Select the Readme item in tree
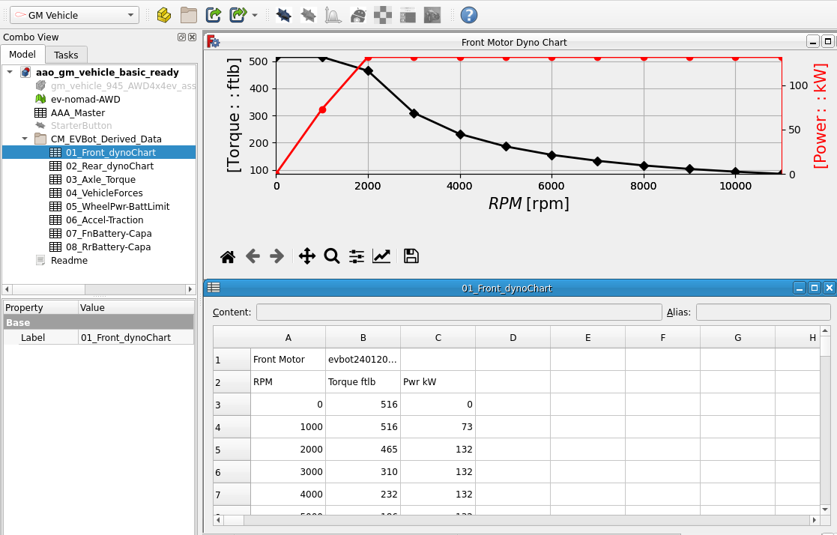 (x=69, y=261)
